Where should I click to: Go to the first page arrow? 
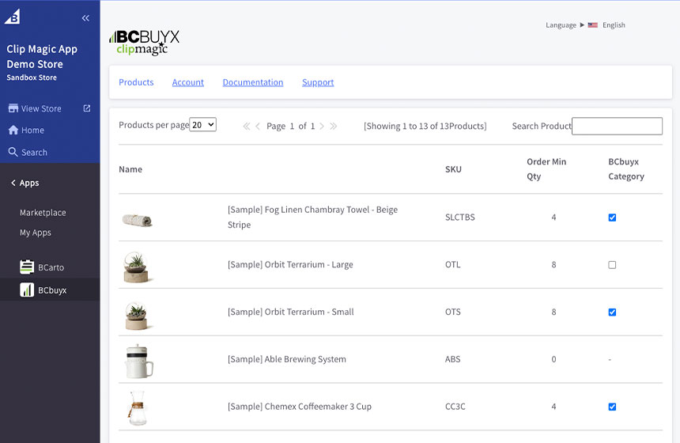246,127
